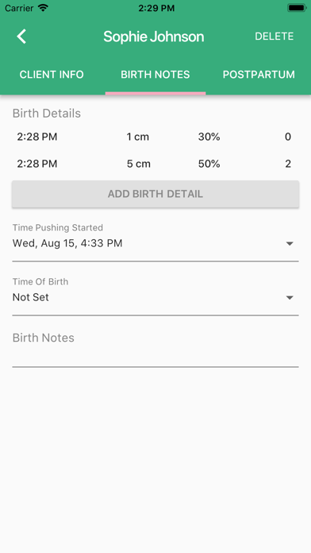Select the Birth Notes tab
The width and height of the screenshot is (311, 553).
(155, 75)
